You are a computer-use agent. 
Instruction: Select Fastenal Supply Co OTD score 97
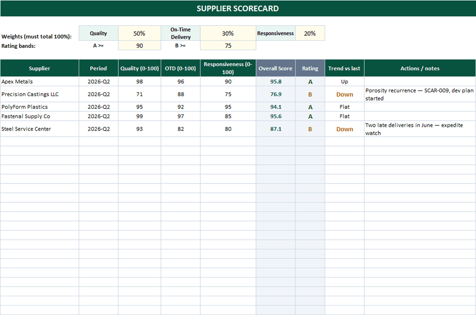[x=181, y=116]
